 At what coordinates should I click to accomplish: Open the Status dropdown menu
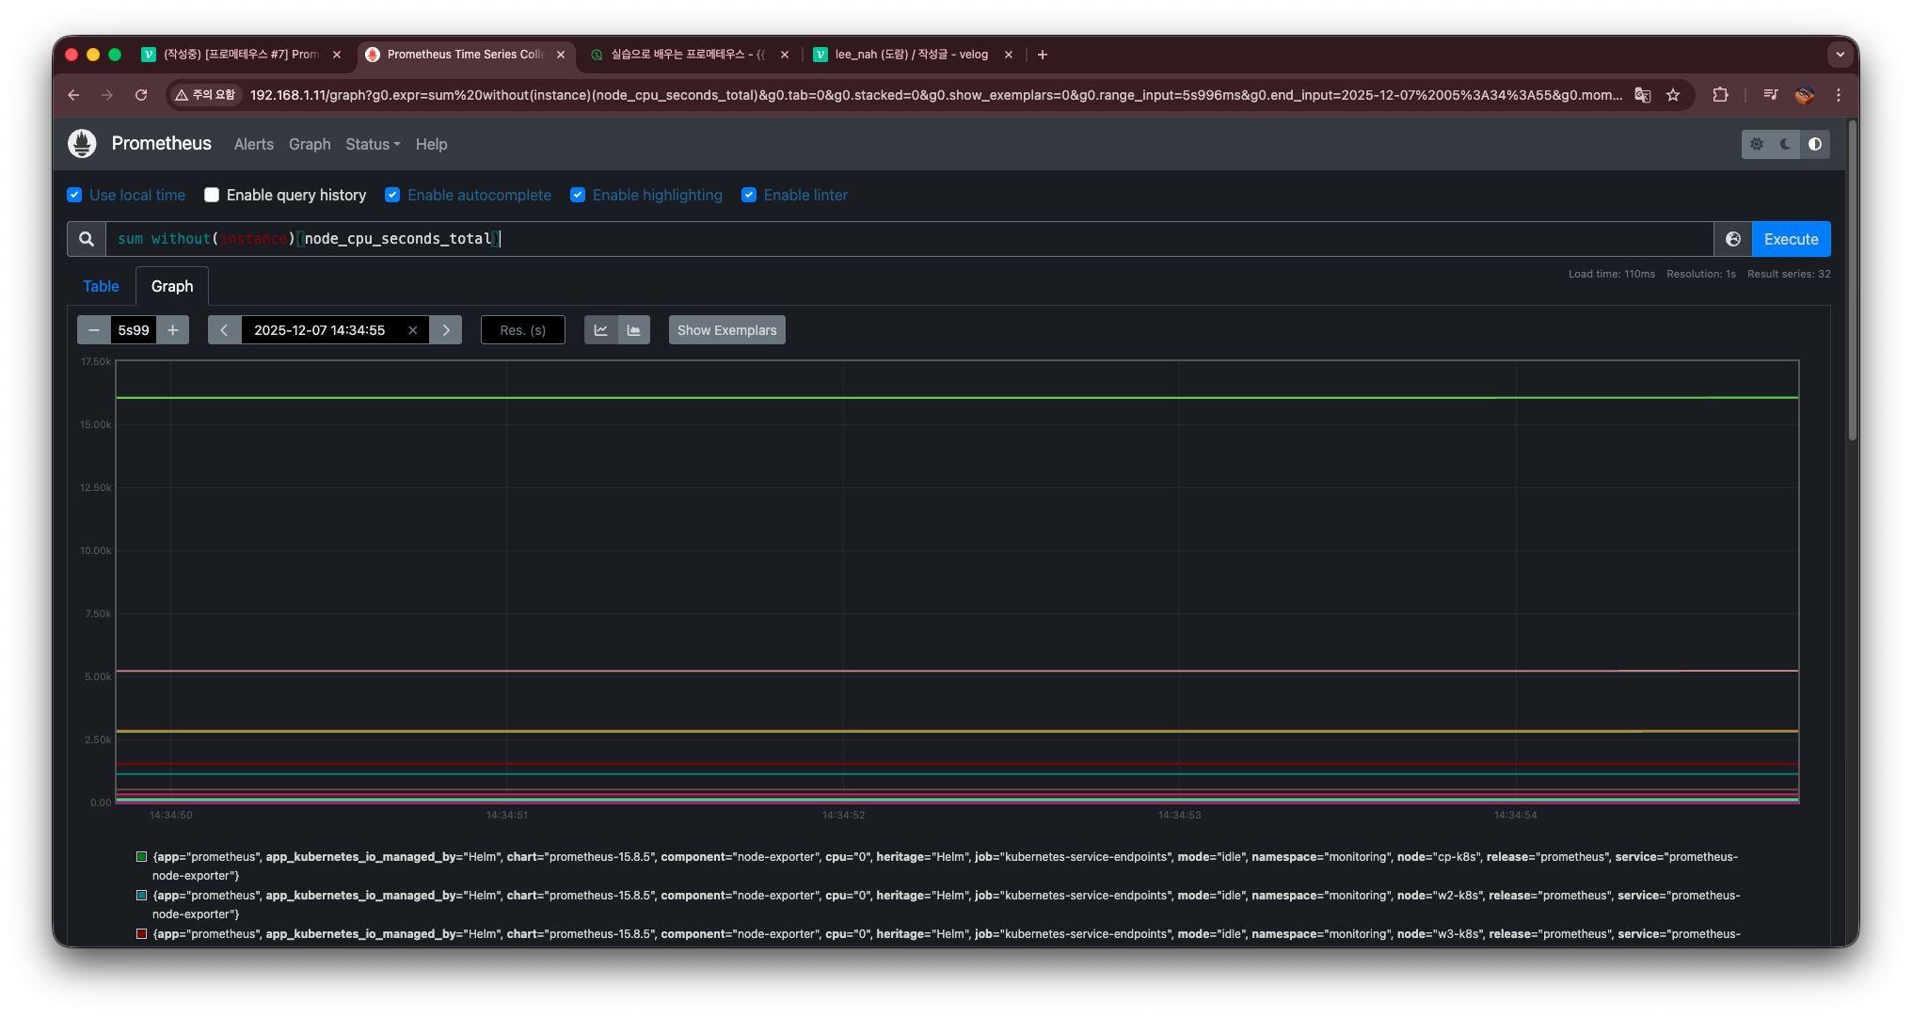[x=373, y=144]
